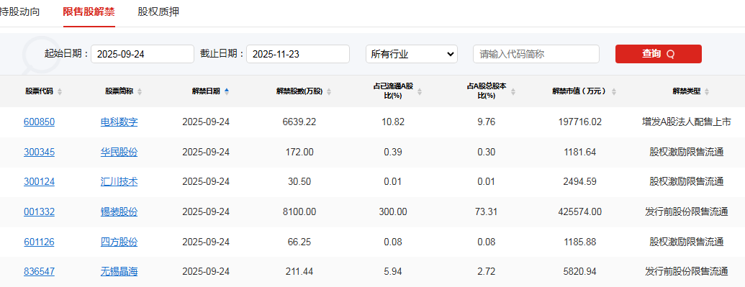Select market value 197716.02

point(579,122)
